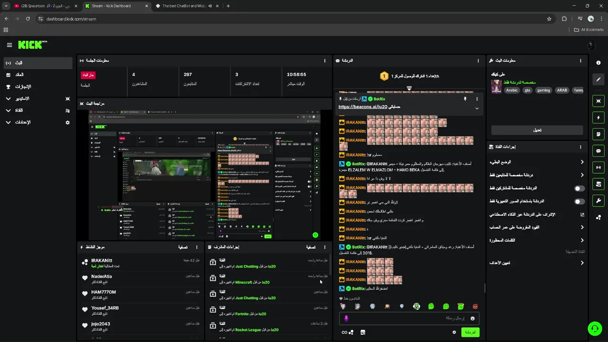Open options menu of مراجعة البث panel

pos(325,103)
